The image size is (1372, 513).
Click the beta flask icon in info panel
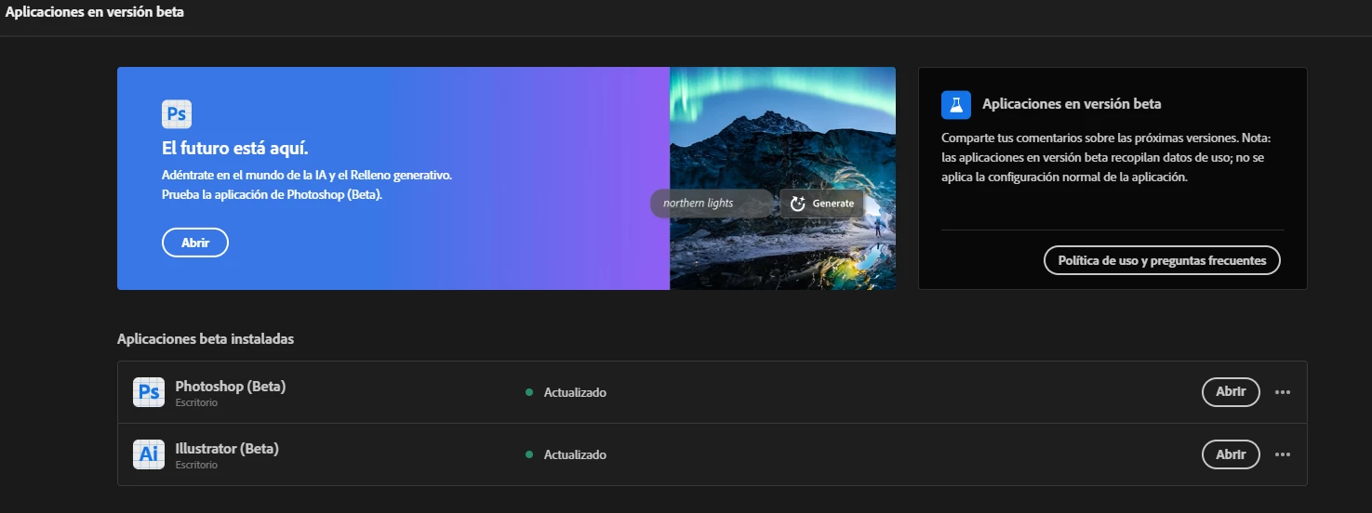pyautogui.click(x=956, y=104)
